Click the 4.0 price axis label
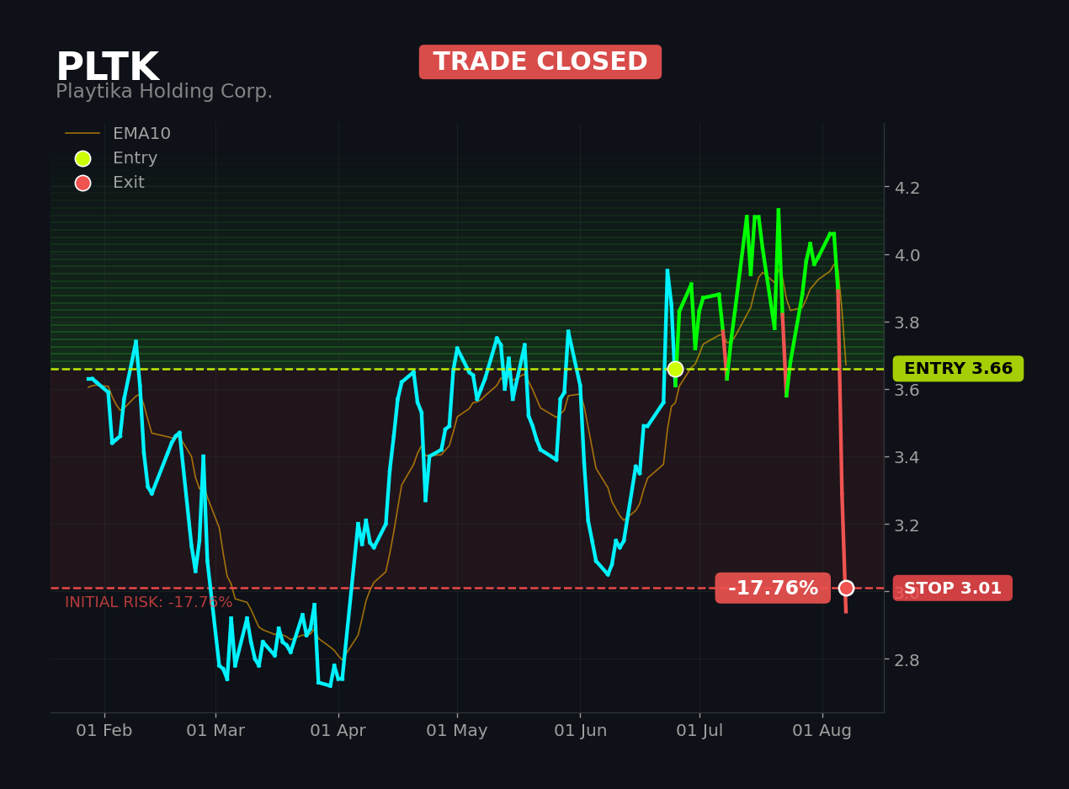Screen dimensions: 1069x789 point(907,255)
